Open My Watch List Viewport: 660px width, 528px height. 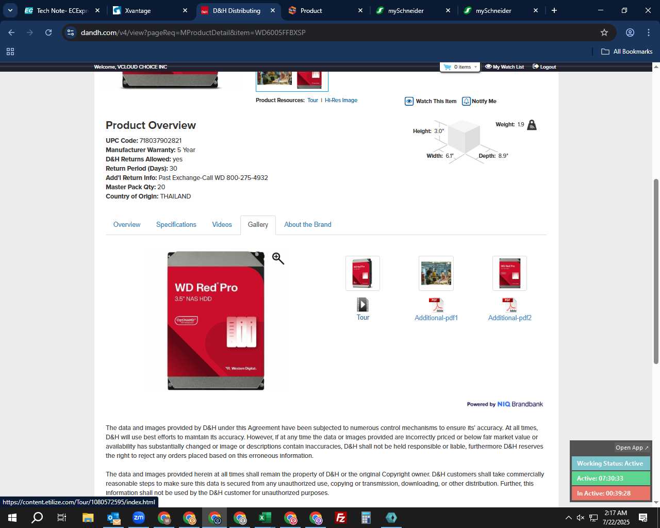click(504, 67)
